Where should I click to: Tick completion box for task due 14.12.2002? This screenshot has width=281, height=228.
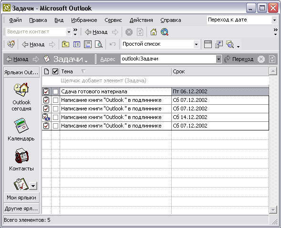click(x=55, y=117)
